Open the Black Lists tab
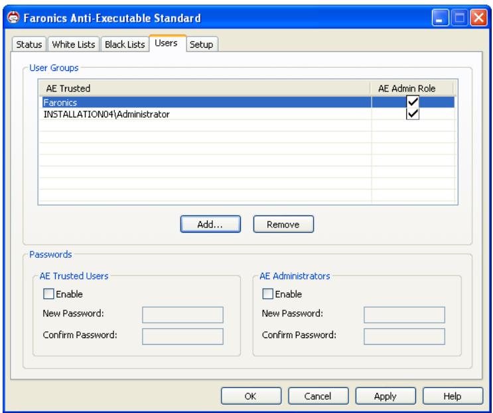The height and width of the screenshot is (413, 493). click(x=125, y=44)
